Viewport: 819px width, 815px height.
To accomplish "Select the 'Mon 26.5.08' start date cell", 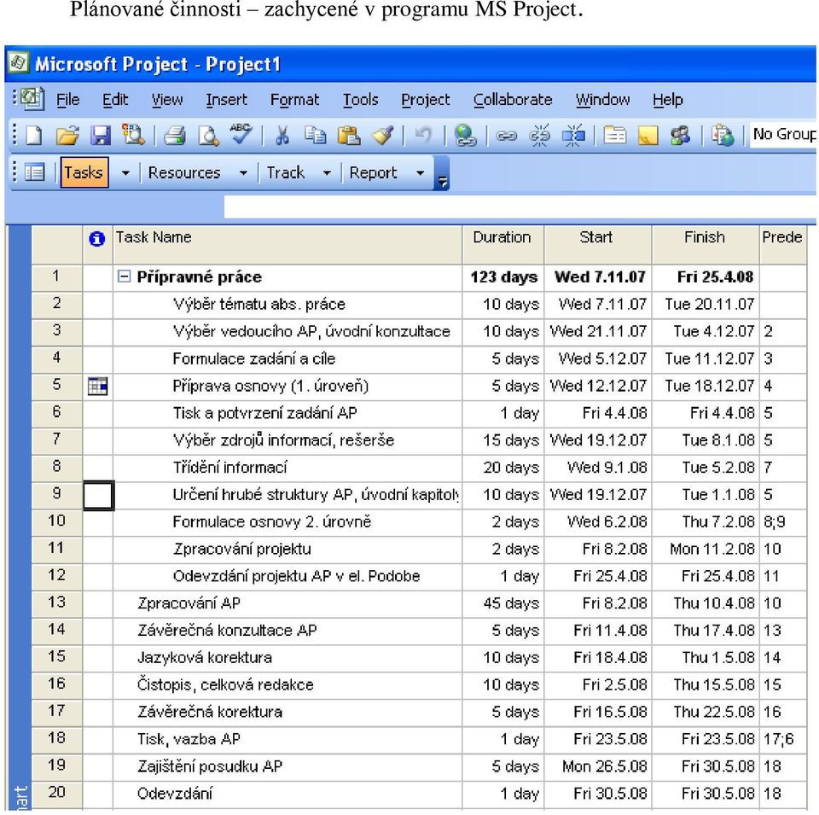I will pyautogui.click(x=598, y=766).
